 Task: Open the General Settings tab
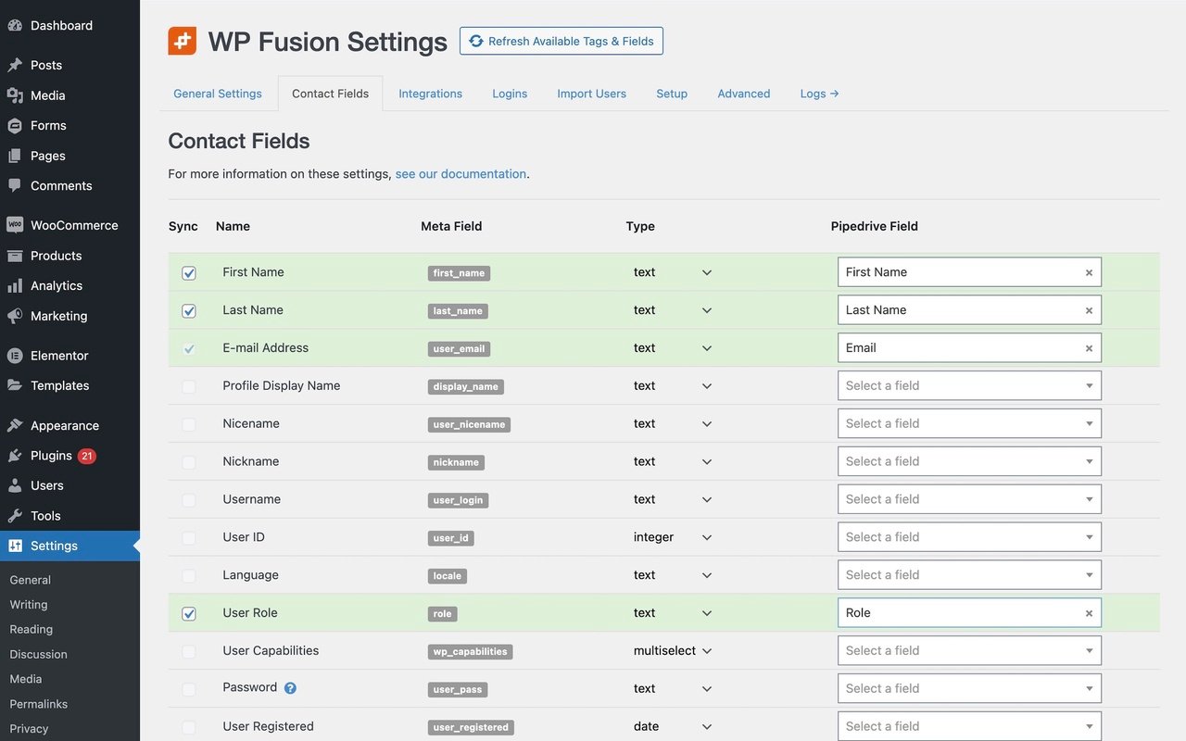click(218, 94)
